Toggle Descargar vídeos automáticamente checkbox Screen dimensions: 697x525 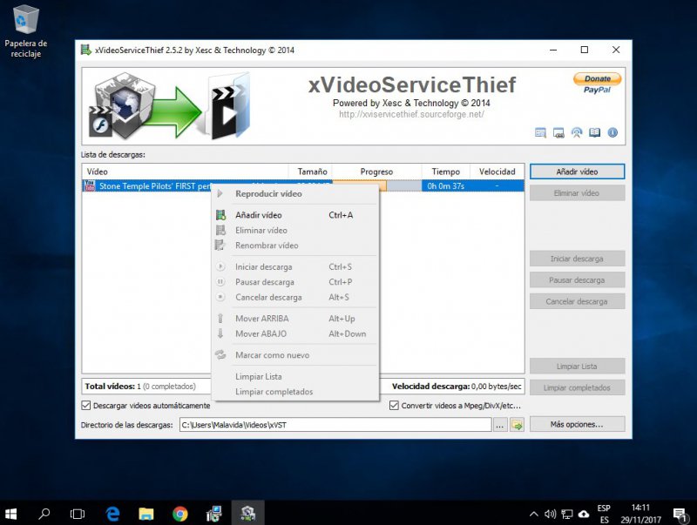[86, 406]
